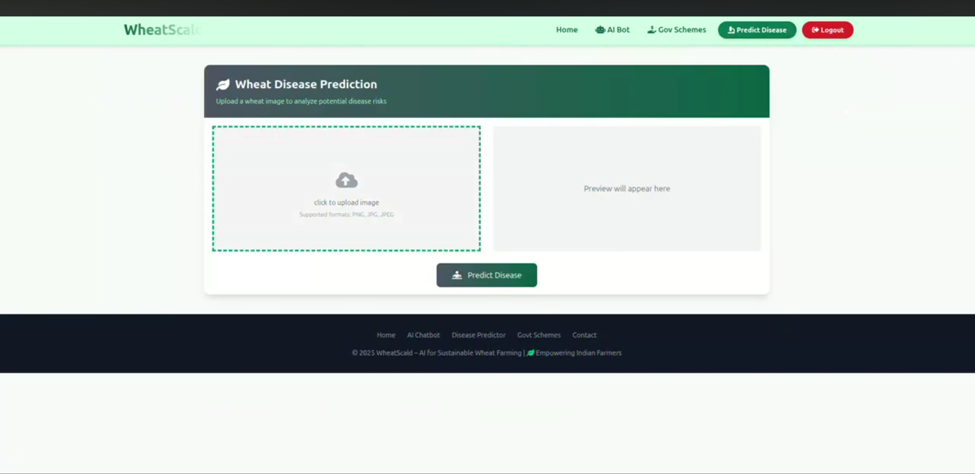Click the robot icon beside AI Bot
Image resolution: width=975 pixels, height=474 pixels.
tap(600, 30)
